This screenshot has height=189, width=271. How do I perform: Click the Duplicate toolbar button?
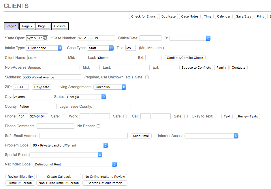(x=168, y=16)
